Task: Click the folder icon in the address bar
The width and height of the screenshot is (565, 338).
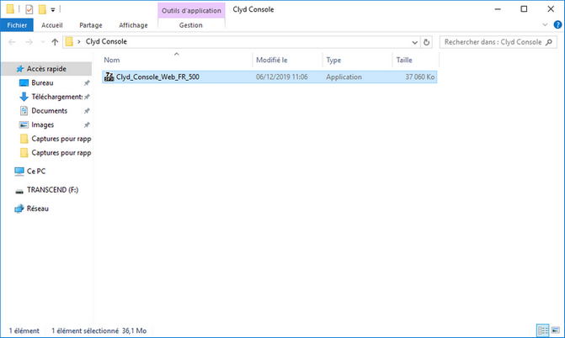Action: tap(69, 42)
